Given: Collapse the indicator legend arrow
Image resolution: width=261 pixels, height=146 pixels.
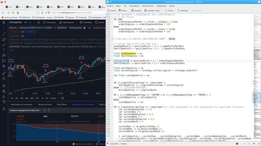Looking at the screenshot, I should (x=11, y=50).
